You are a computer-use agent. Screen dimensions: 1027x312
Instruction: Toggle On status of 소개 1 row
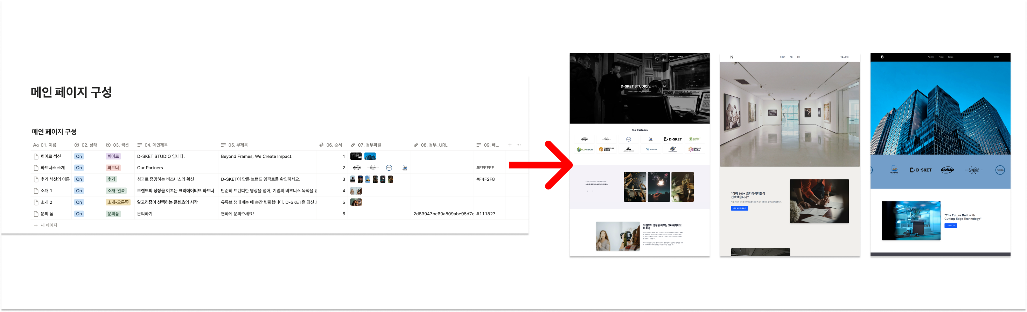[x=79, y=191]
